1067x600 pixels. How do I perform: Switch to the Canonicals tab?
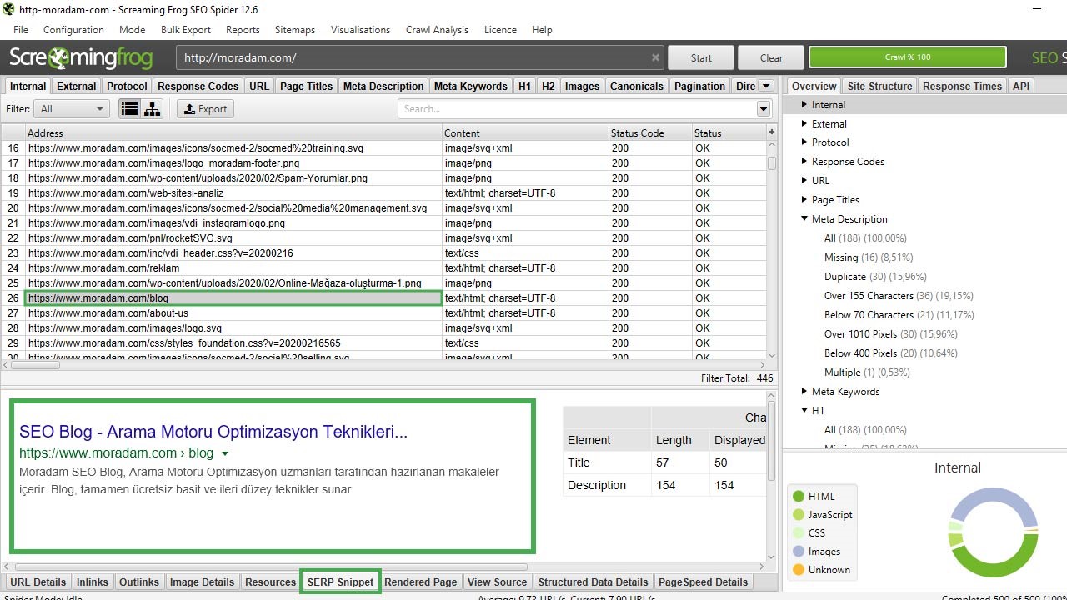637,86
